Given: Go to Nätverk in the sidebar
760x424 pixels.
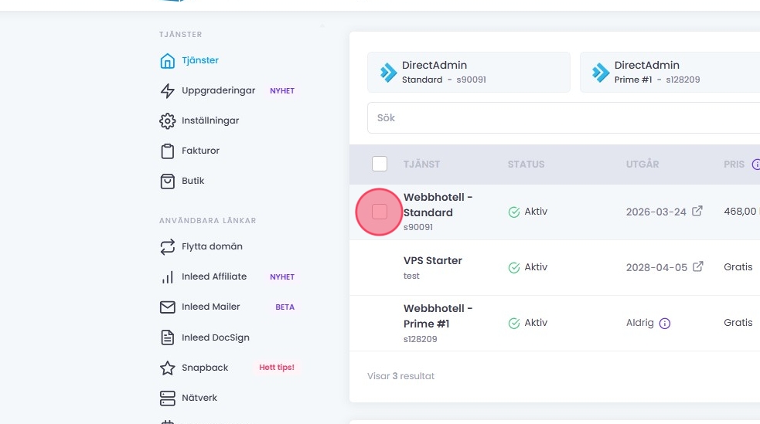Looking at the screenshot, I should 199,399.
